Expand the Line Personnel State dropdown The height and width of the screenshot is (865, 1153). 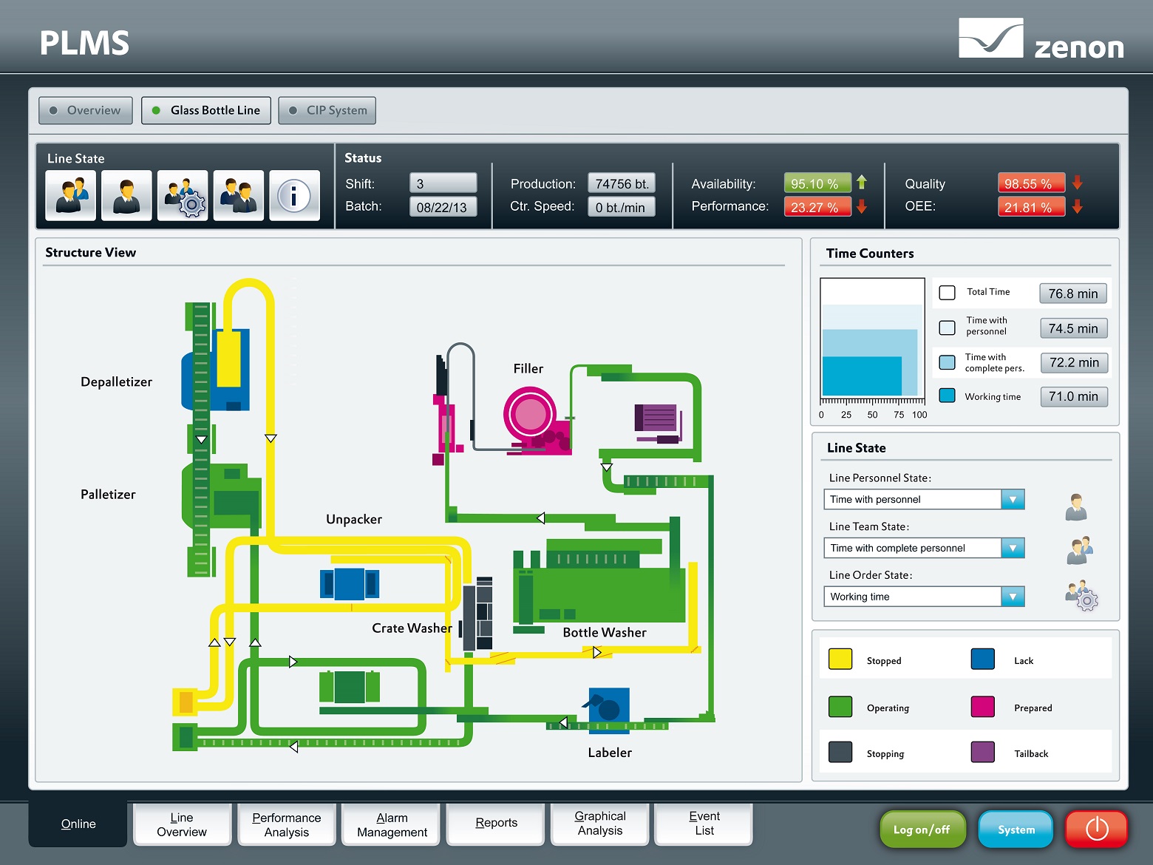[1013, 500]
